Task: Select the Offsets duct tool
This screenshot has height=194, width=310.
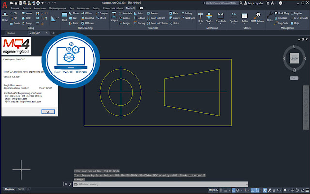Action: (87, 13)
